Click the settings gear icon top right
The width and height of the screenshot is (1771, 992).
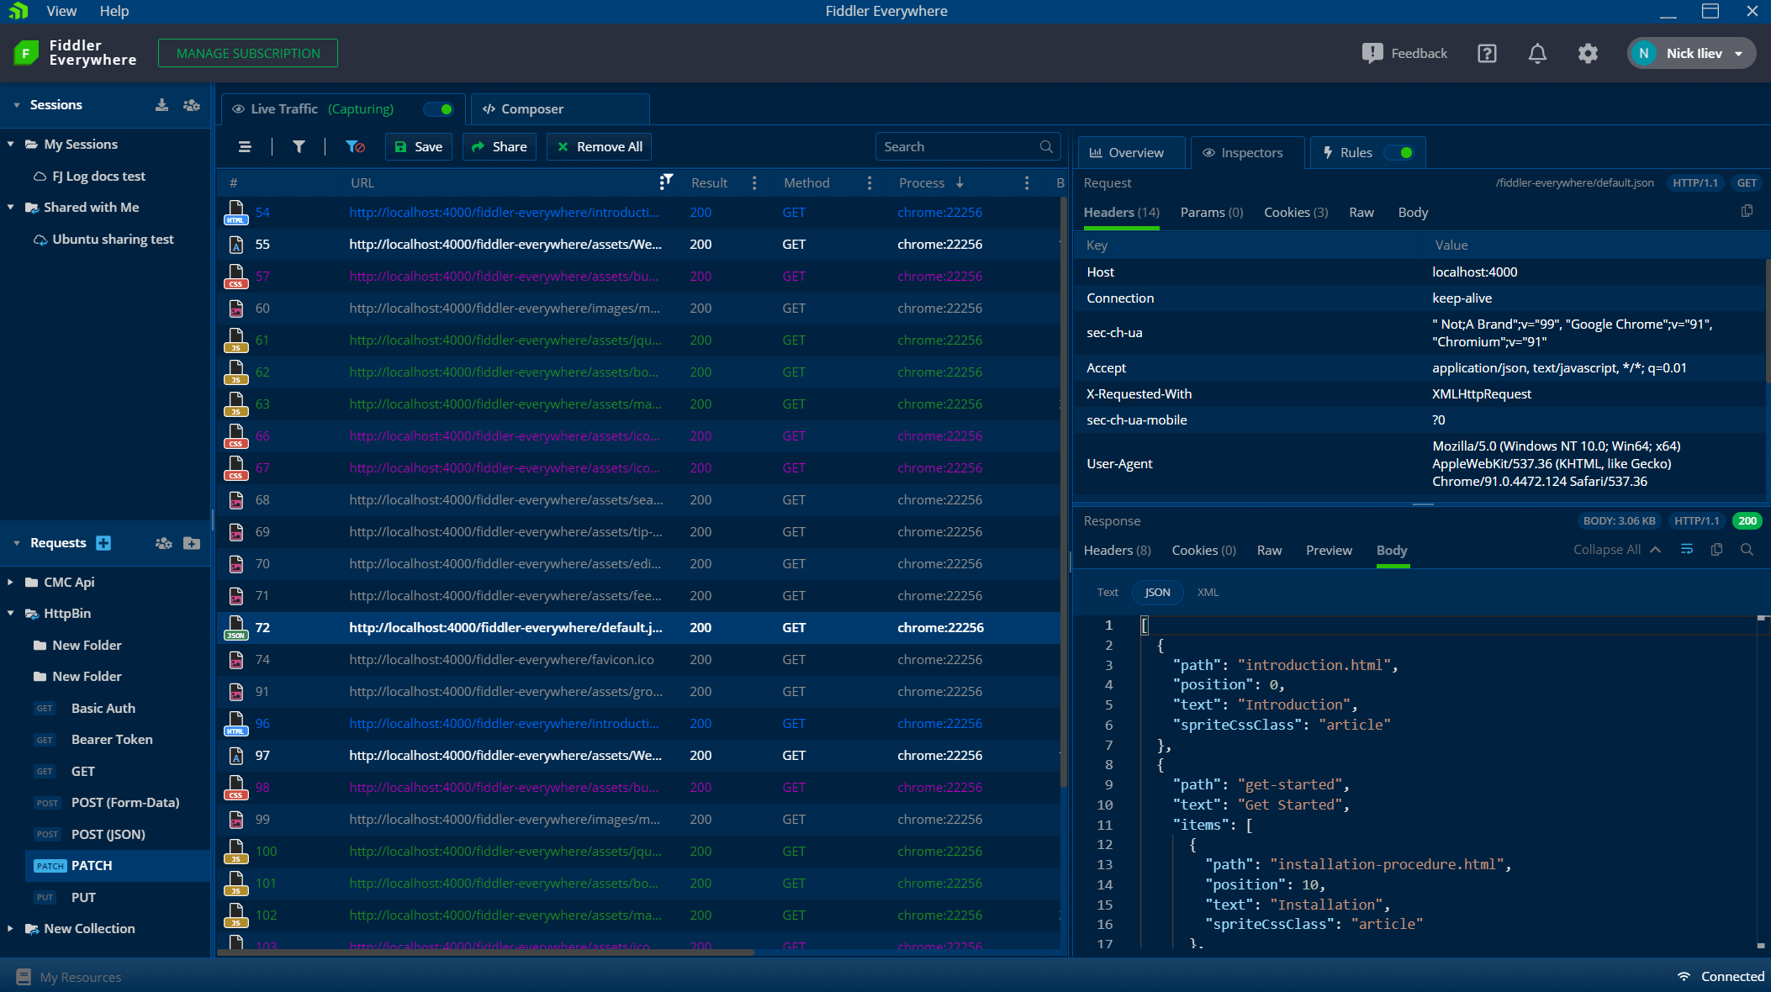point(1588,52)
